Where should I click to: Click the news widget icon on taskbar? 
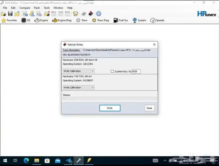(155, 161)
